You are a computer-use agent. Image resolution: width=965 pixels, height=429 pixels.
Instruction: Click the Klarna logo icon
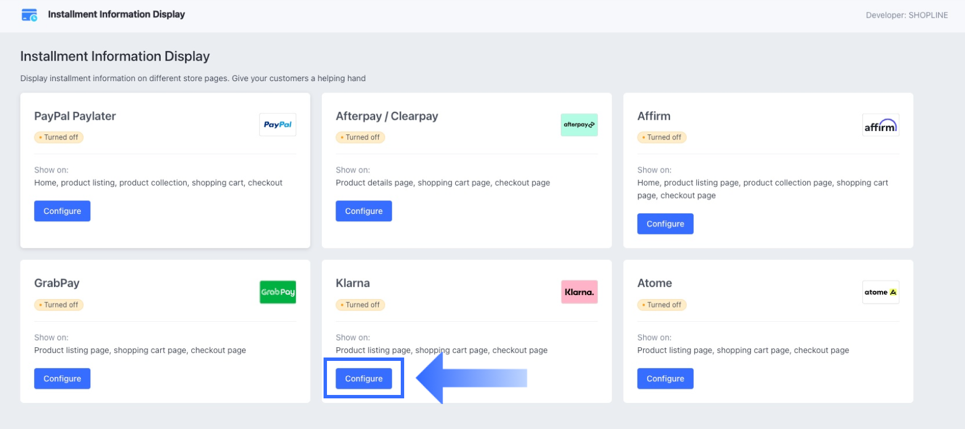point(579,292)
